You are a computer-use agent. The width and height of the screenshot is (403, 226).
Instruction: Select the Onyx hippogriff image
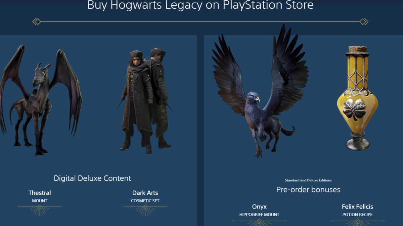click(260, 91)
